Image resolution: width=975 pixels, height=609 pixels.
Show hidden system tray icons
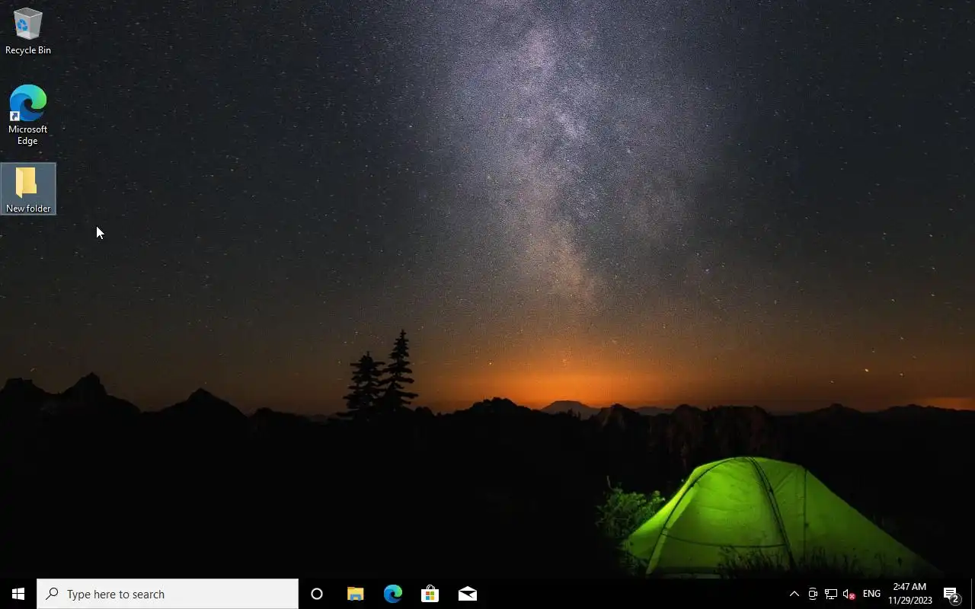click(x=794, y=594)
